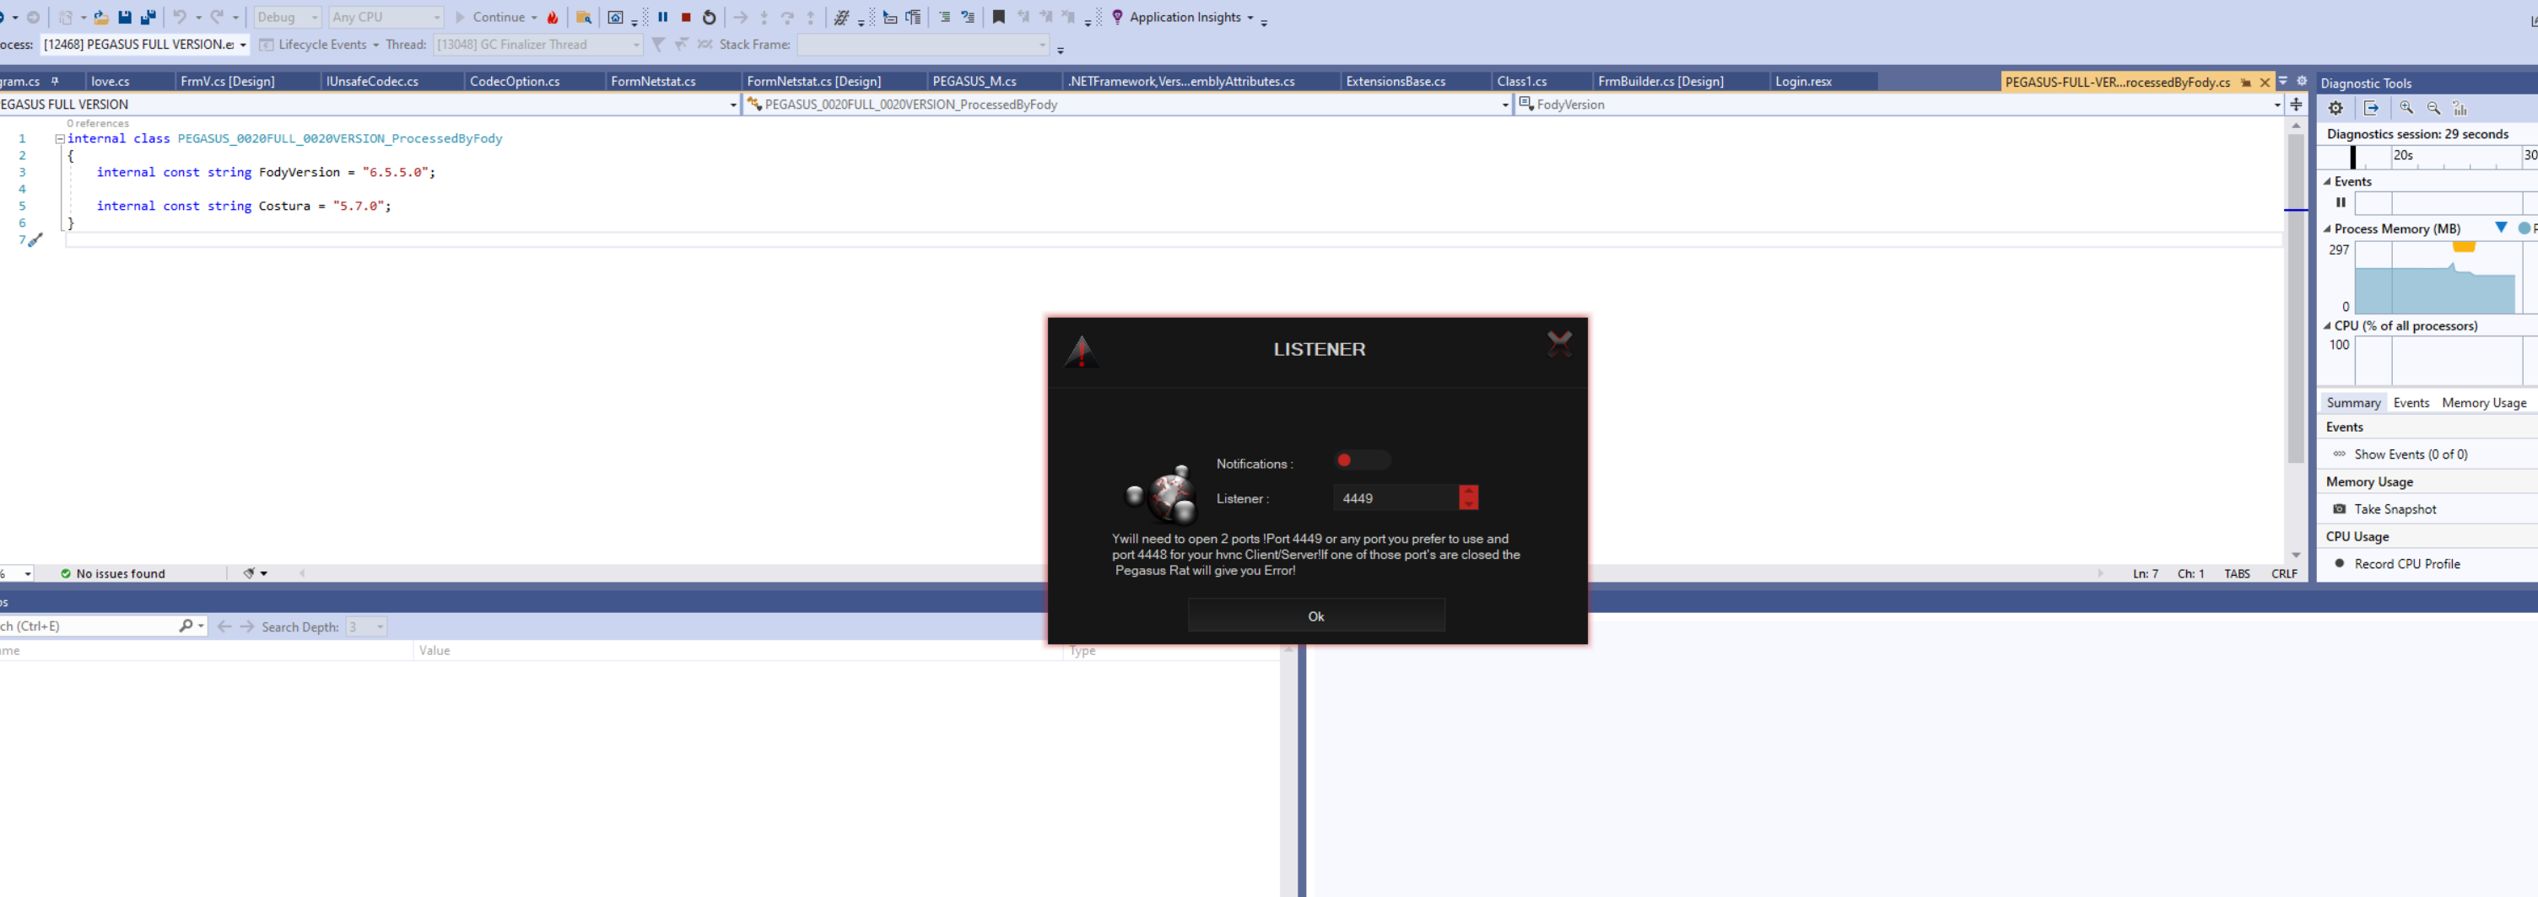Click Ok in the Listener dialog

click(x=1316, y=616)
